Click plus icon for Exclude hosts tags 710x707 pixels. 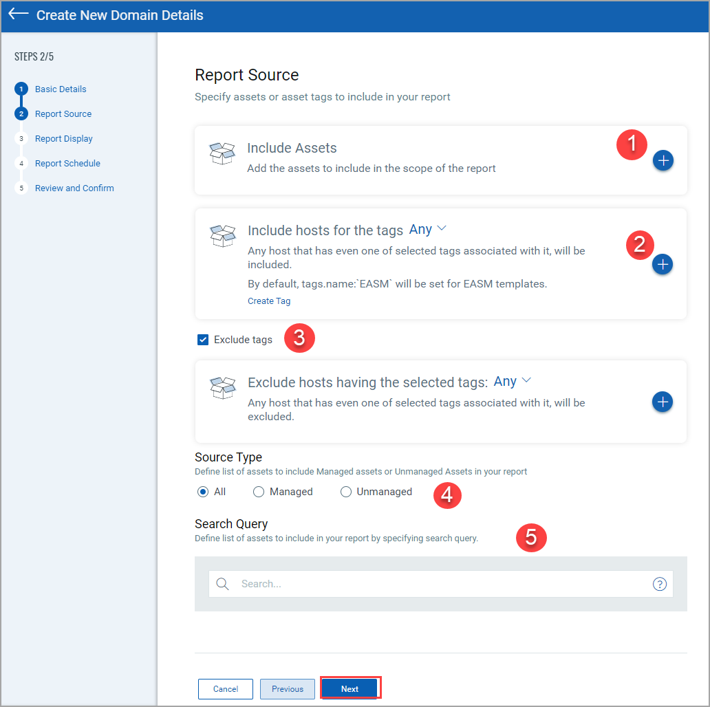(x=663, y=402)
